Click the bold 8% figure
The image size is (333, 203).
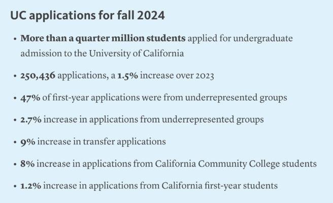[x=27, y=164]
